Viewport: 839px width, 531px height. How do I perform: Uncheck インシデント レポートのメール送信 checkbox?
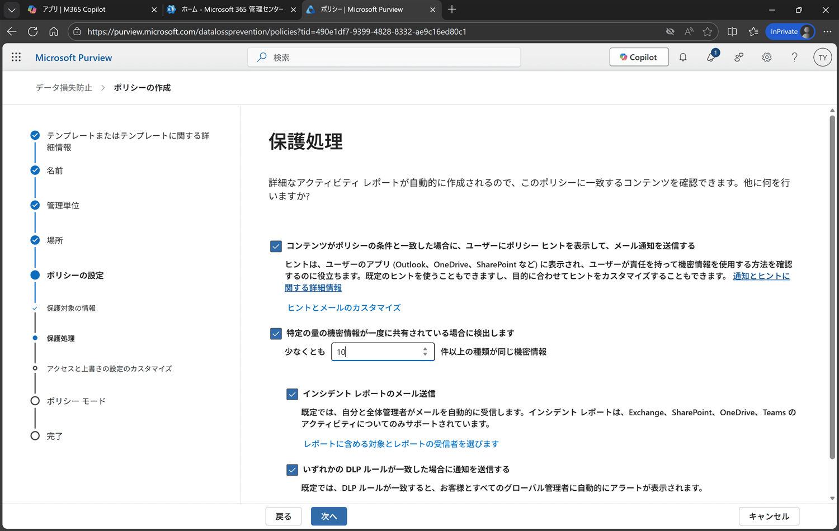(292, 394)
